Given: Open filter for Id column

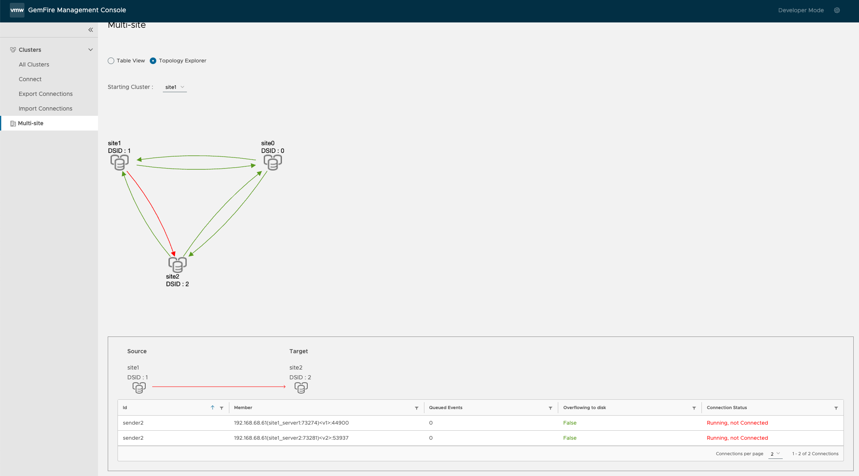Looking at the screenshot, I should [222, 408].
